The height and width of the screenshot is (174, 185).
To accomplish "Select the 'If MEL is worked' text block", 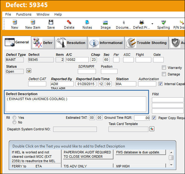I will tap(36, 157).
